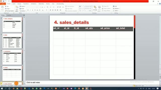Open Shape Outline options
161x90 pixels.
pyautogui.click(x=106, y=8)
